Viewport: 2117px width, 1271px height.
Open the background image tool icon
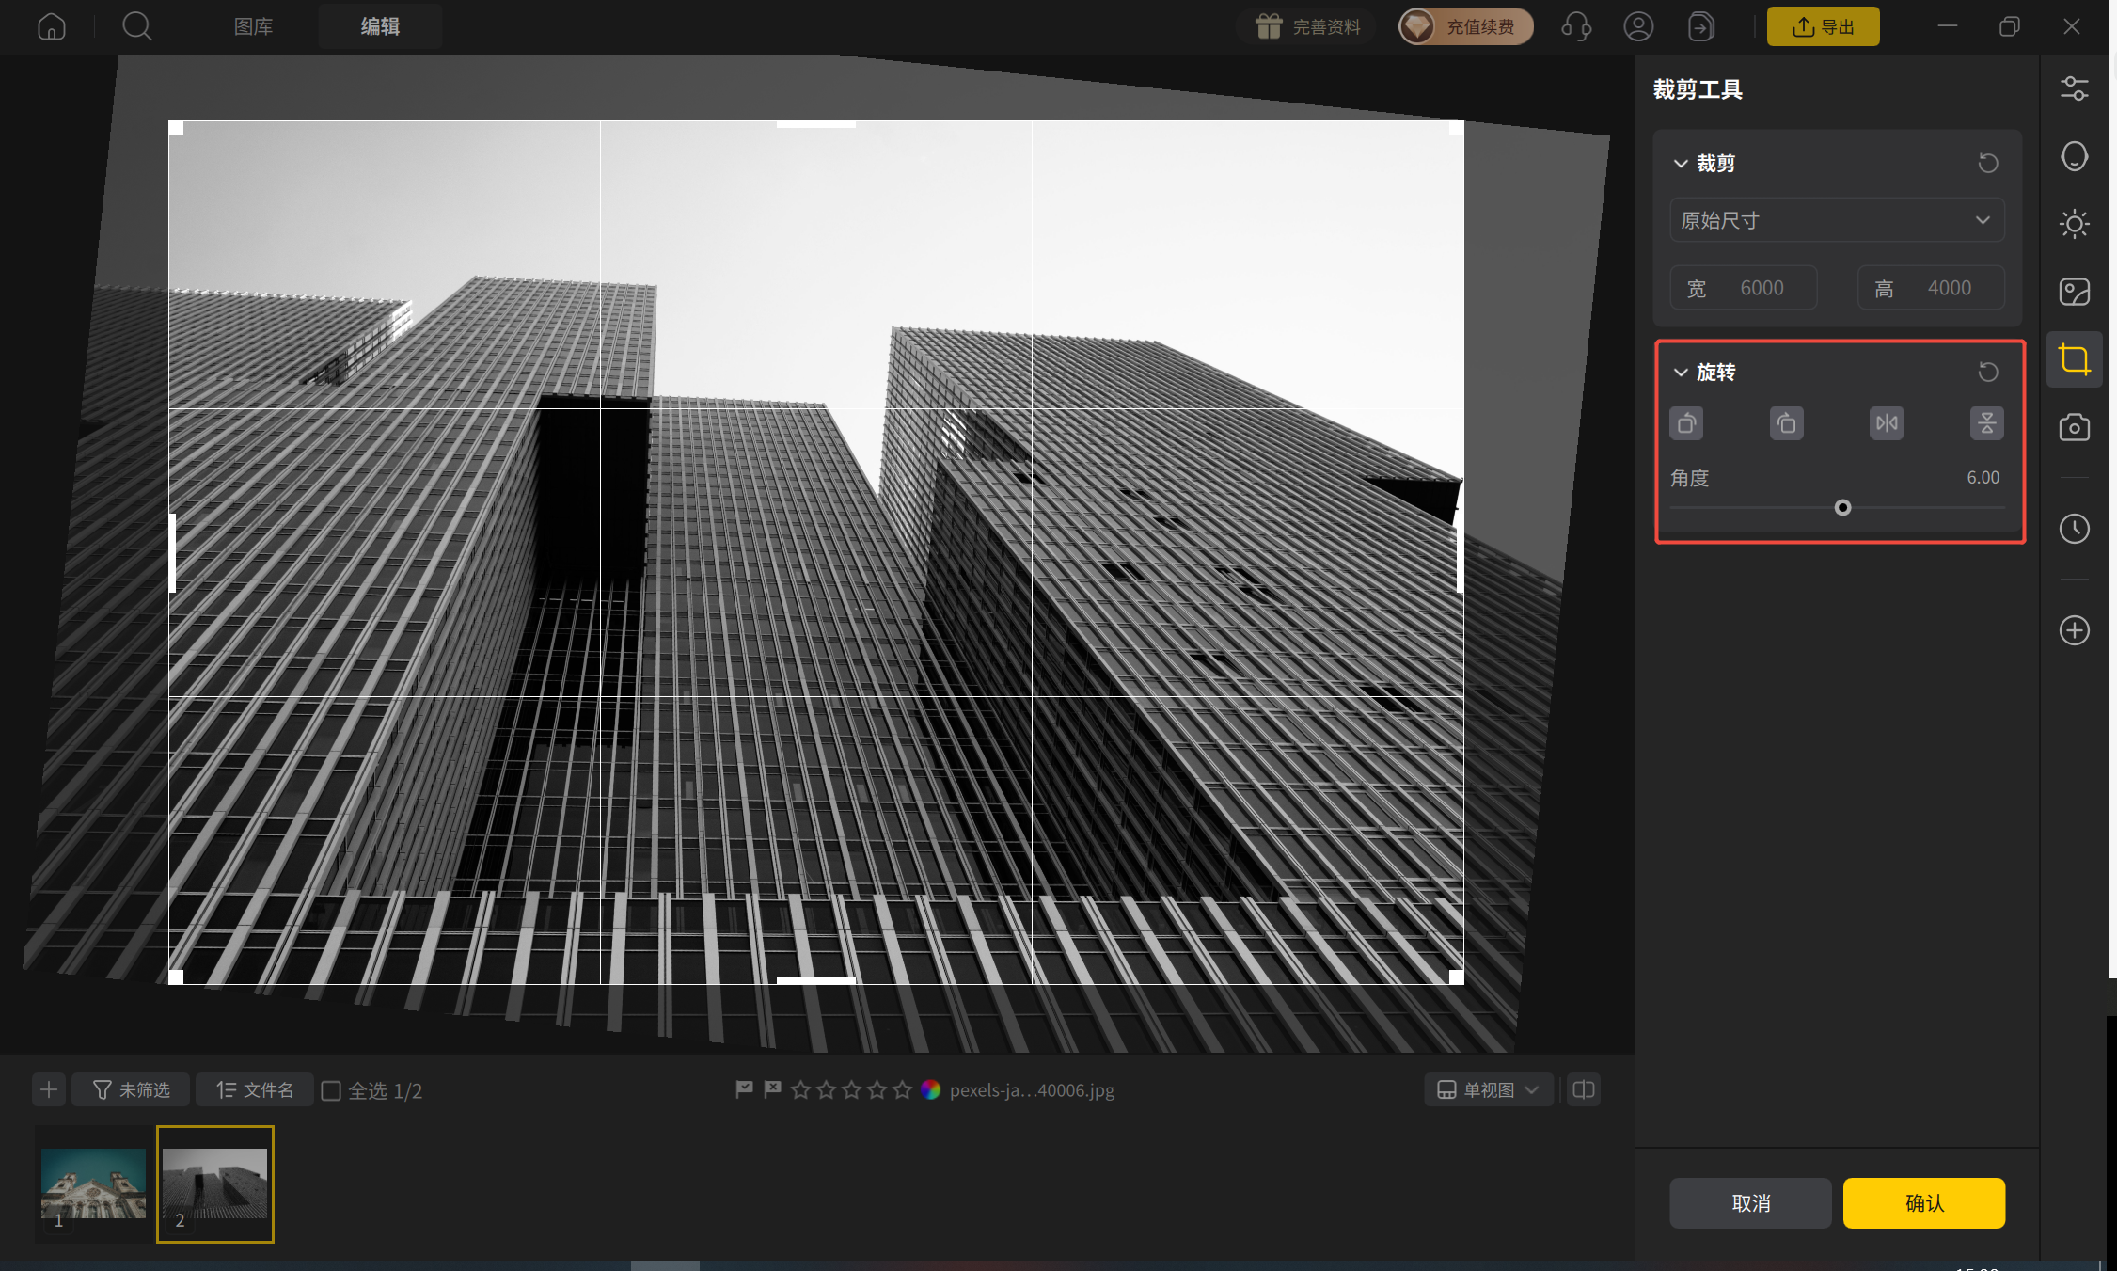[x=2074, y=292]
